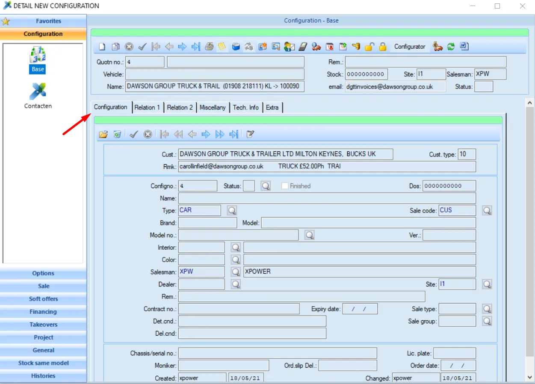Expand the Soft offers sidebar section
Image resolution: width=535 pixels, height=384 pixels.
pos(43,299)
